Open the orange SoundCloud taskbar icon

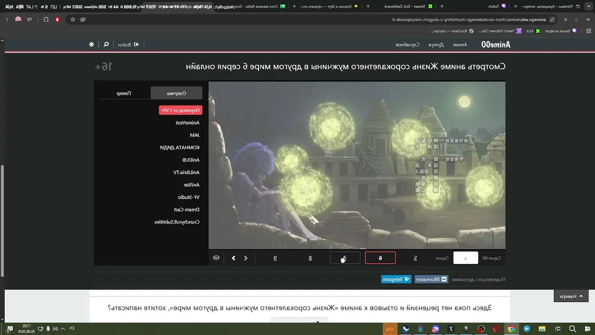tap(390, 328)
